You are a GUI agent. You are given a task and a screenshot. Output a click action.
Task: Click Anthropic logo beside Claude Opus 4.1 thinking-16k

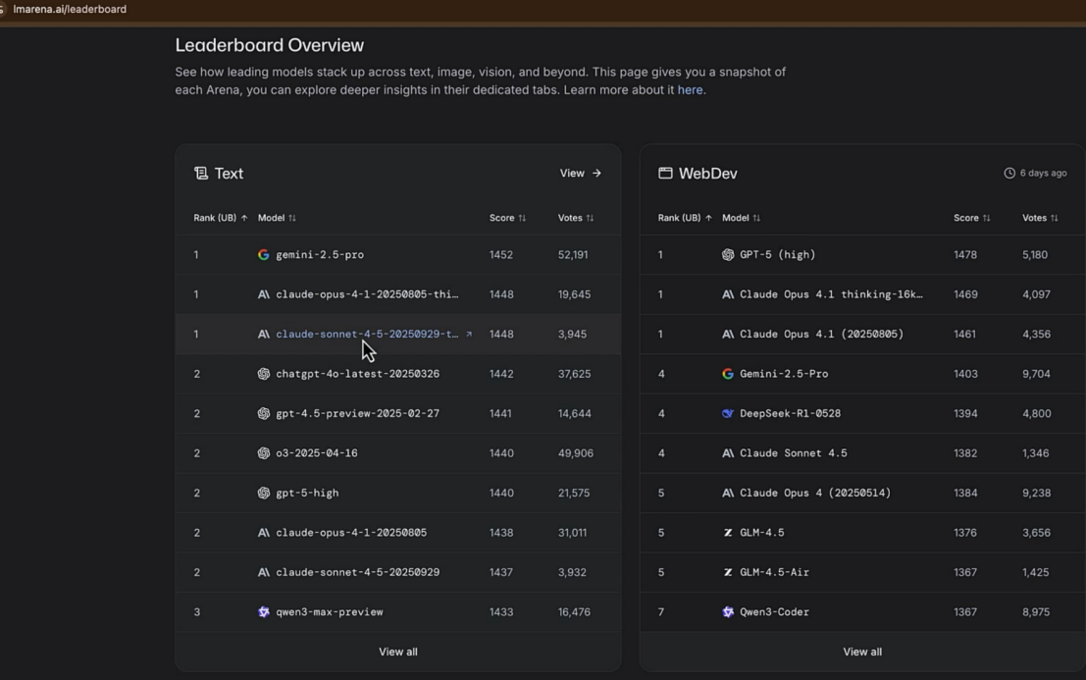727,294
